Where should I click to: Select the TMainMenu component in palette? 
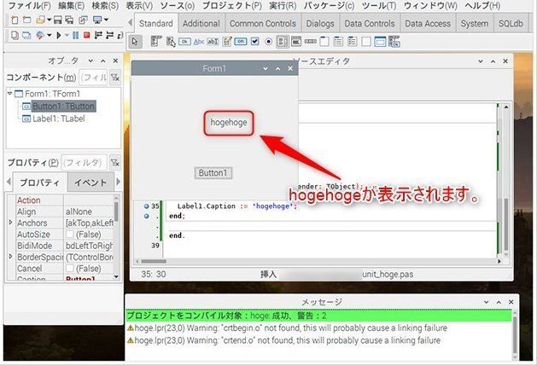156,42
